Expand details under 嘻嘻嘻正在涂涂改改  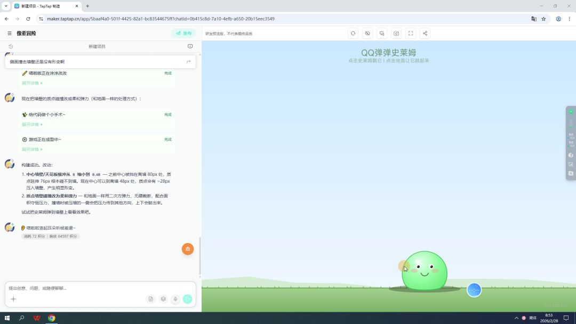tap(32, 83)
